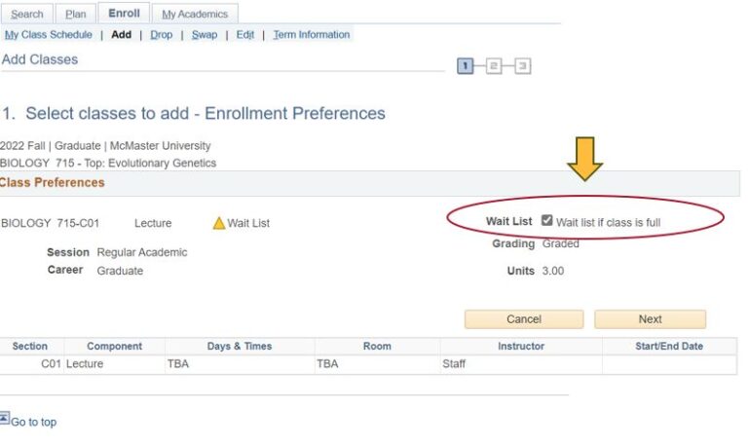Go to the Drop classes page
Viewport: 748px width, 445px height.
pyautogui.click(x=161, y=35)
